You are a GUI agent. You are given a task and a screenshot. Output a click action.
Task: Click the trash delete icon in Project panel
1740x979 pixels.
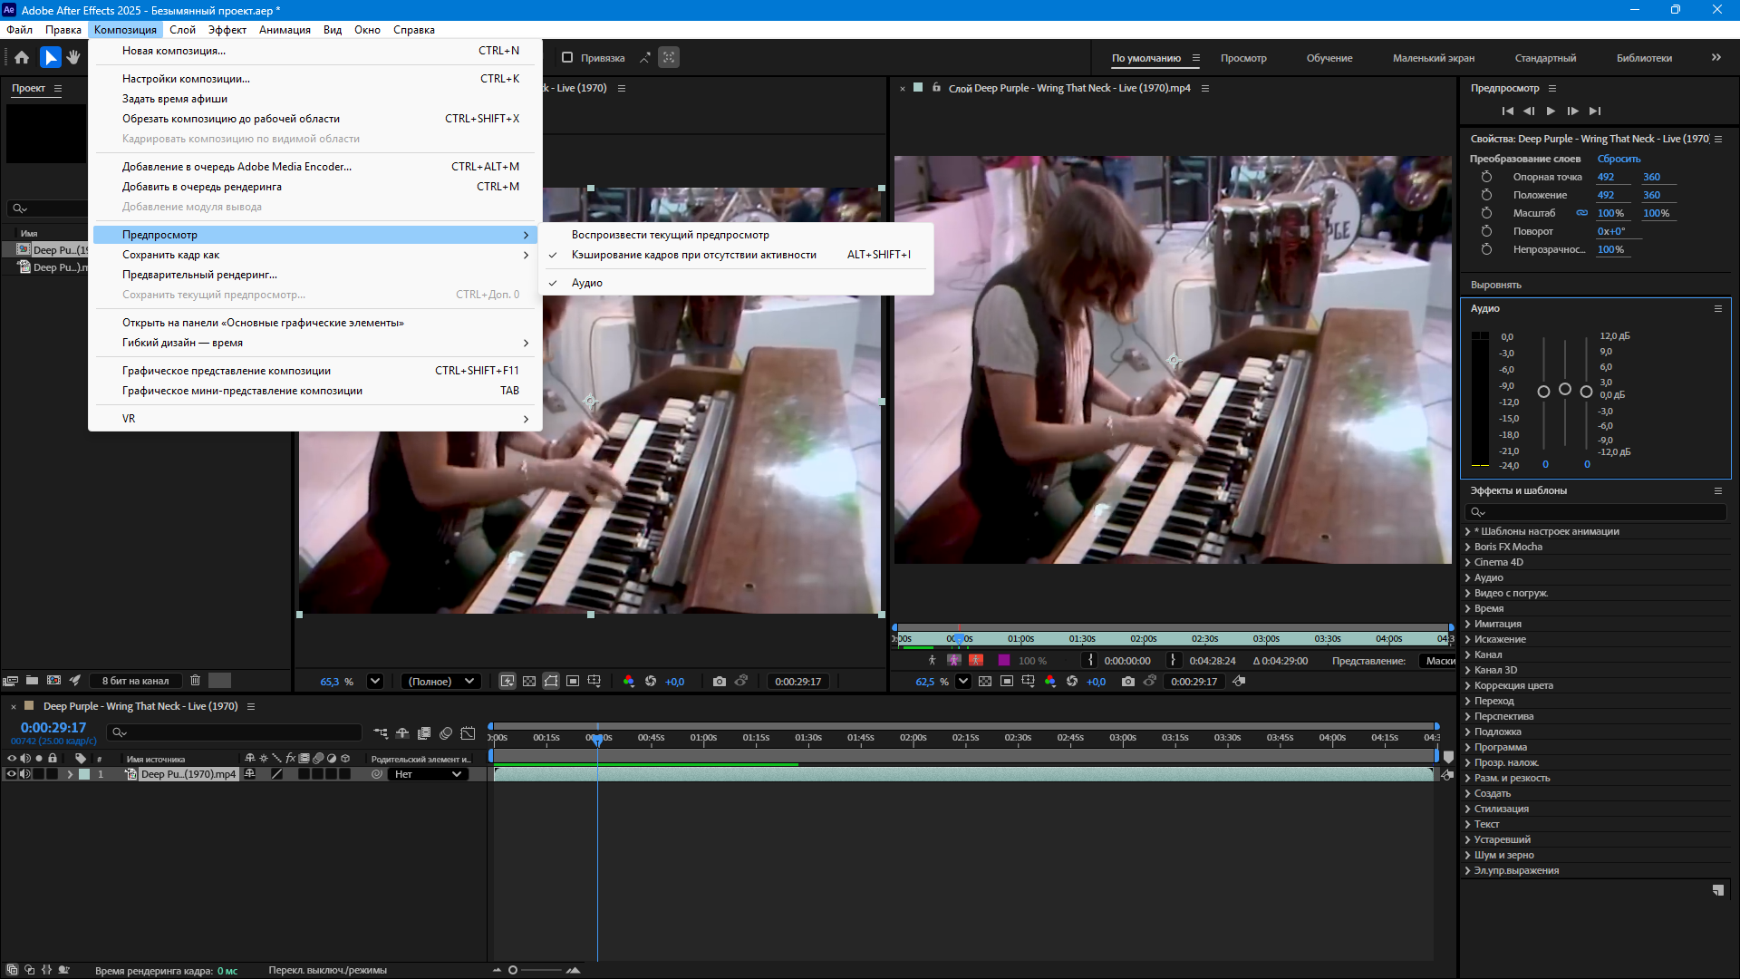point(195,681)
